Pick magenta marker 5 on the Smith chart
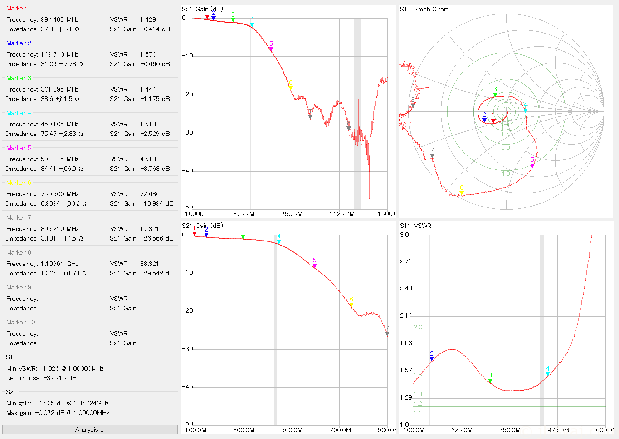 532,165
